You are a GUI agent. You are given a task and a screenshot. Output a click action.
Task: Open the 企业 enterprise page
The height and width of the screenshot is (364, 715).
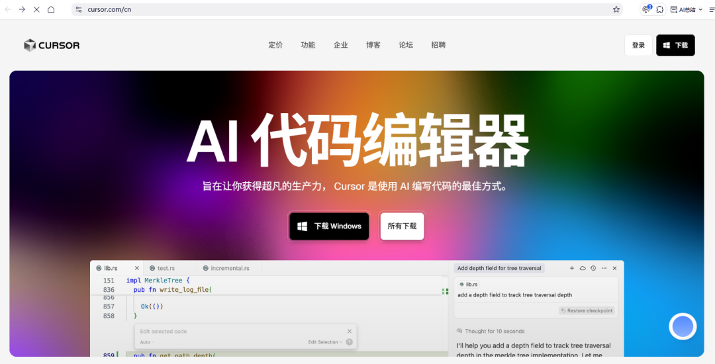pos(341,45)
